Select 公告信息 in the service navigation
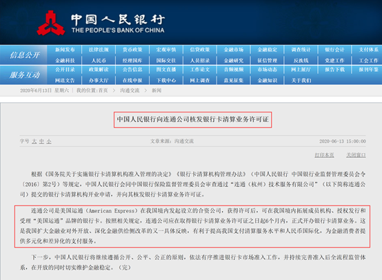382x280 pixels. (x=132, y=70)
